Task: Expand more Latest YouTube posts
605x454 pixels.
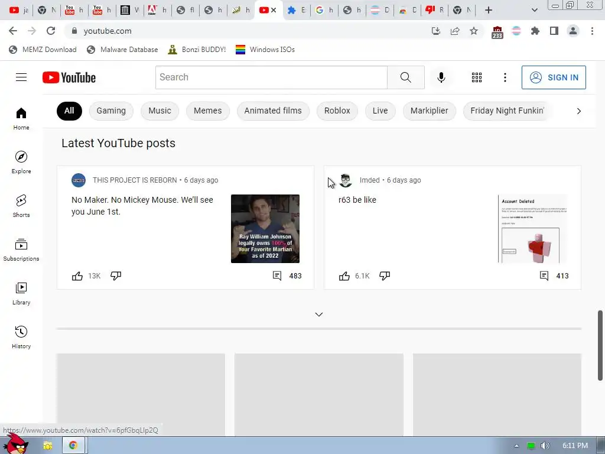Action: click(x=318, y=314)
